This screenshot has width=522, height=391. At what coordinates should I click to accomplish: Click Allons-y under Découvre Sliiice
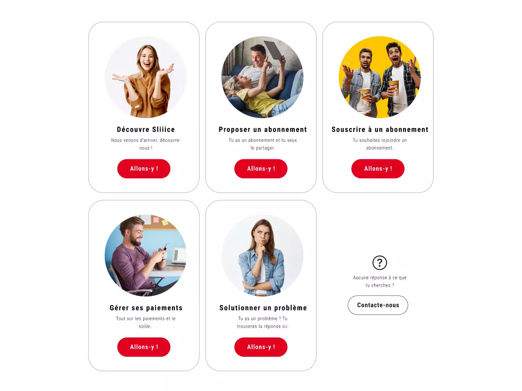[x=144, y=168]
